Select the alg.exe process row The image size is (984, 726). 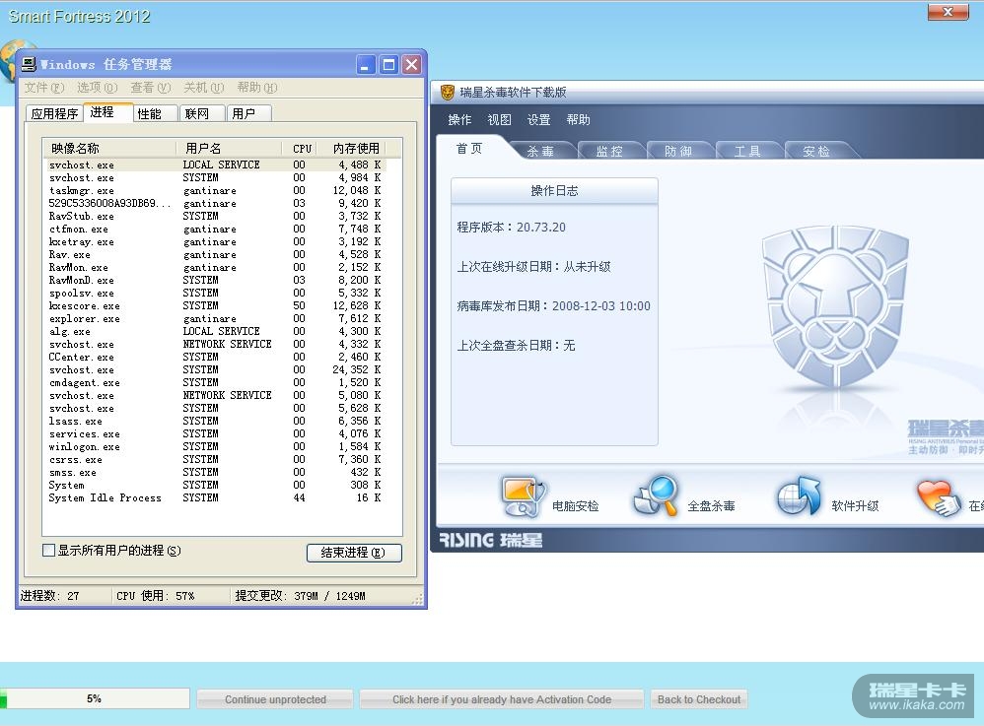coord(215,331)
